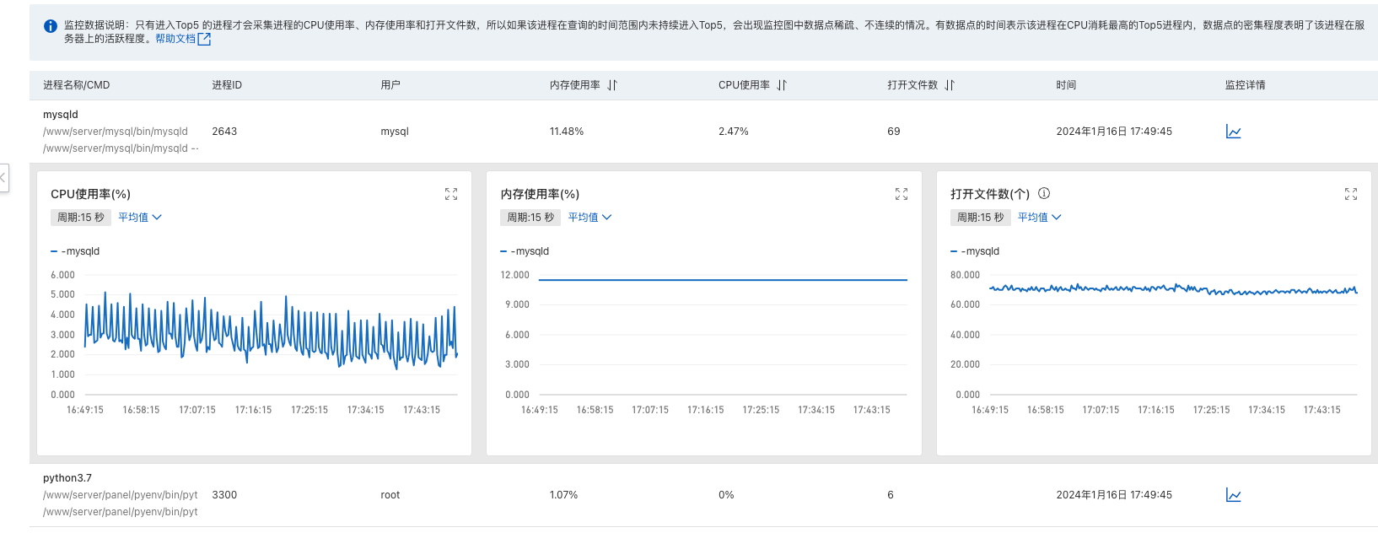Click the user value root
Screen dimensions: 1378x533
pyautogui.click(x=390, y=495)
